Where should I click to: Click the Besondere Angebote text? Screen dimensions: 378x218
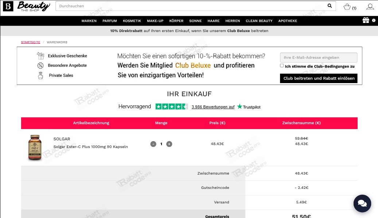pos(67,65)
